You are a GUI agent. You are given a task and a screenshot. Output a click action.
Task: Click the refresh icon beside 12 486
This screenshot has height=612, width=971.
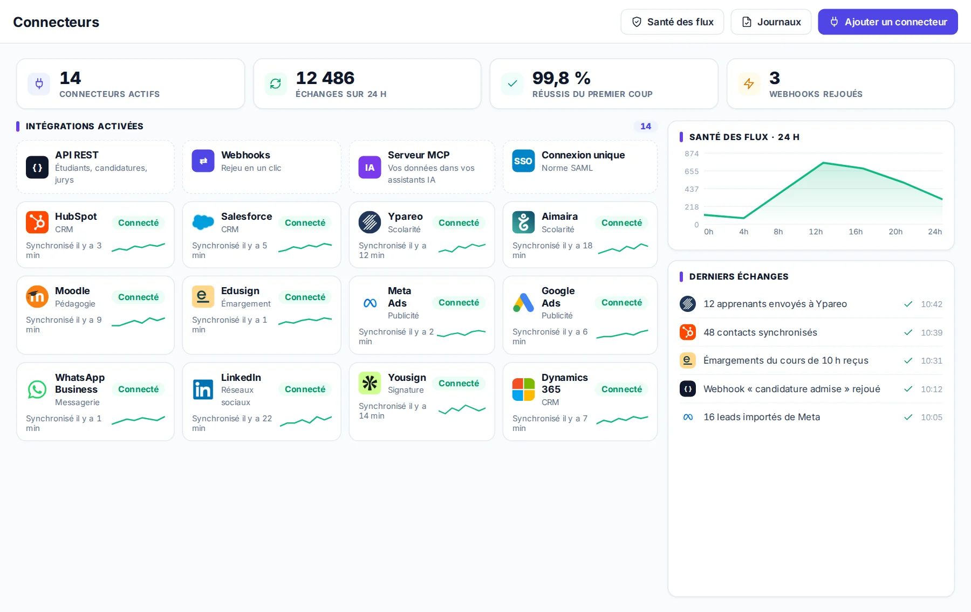coord(276,84)
